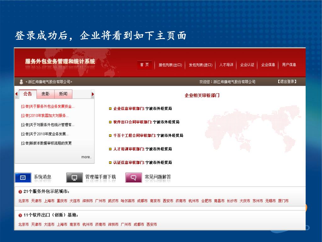
Task: Click the left arrow of the news tabs
Action: tap(16, 94)
